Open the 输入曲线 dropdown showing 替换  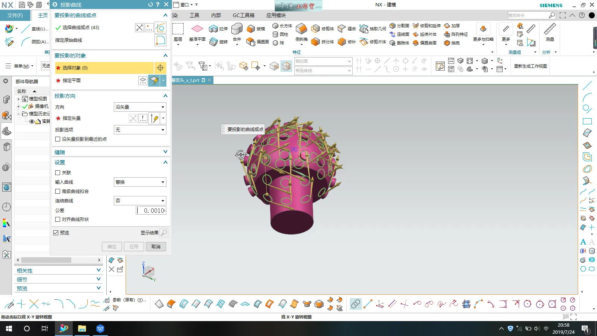click(x=140, y=182)
